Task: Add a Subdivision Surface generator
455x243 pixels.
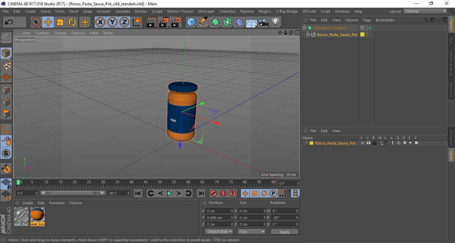Action: (215, 22)
